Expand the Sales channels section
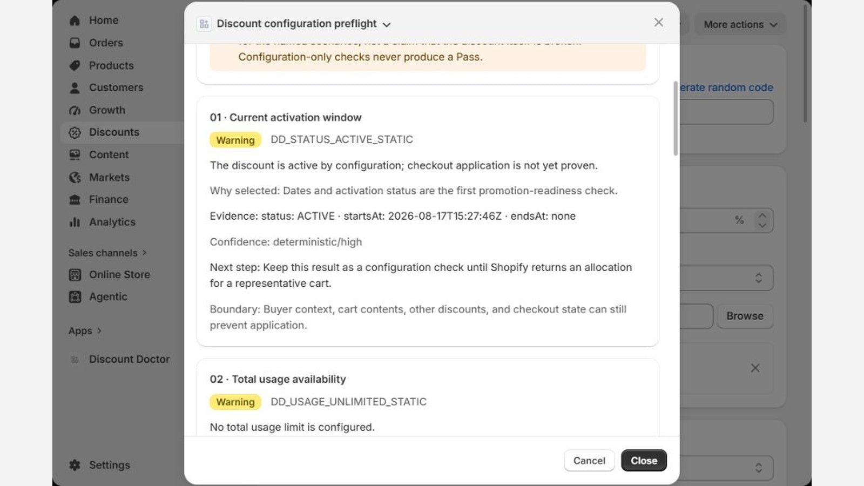This screenshot has width=864, height=486. click(x=107, y=253)
